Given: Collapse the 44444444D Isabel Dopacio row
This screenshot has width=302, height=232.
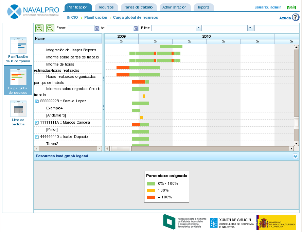Looking at the screenshot, I should pyautogui.click(x=37, y=137).
